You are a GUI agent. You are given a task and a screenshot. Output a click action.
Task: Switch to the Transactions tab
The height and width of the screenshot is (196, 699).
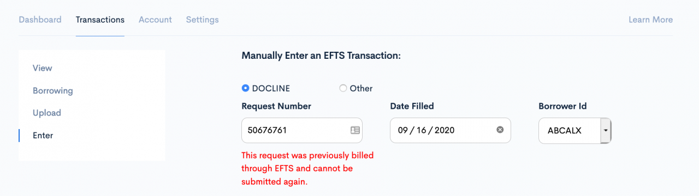[100, 20]
